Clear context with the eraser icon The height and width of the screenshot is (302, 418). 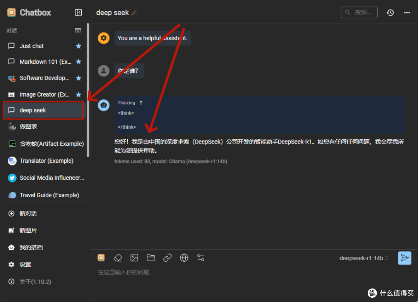coord(118,258)
